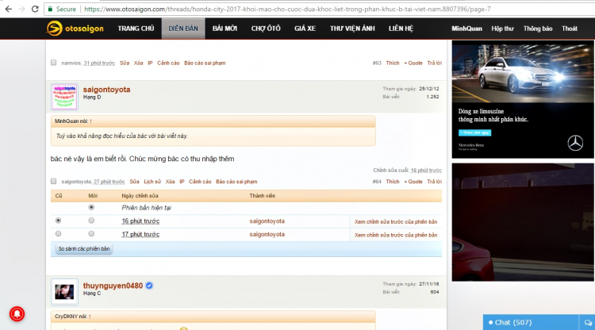Click the Secure padlock icon
The height and width of the screenshot is (330, 595).
click(x=50, y=9)
